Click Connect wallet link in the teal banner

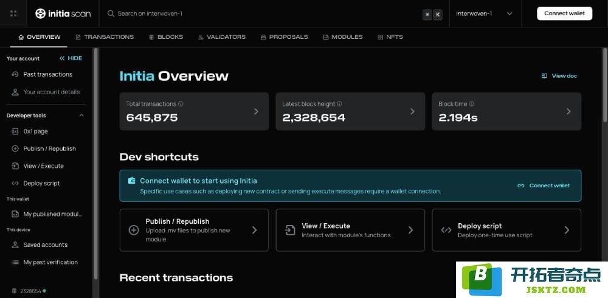point(544,185)
